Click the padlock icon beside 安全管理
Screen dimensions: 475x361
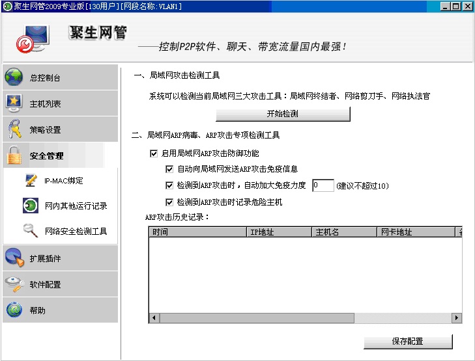(14, 155)
